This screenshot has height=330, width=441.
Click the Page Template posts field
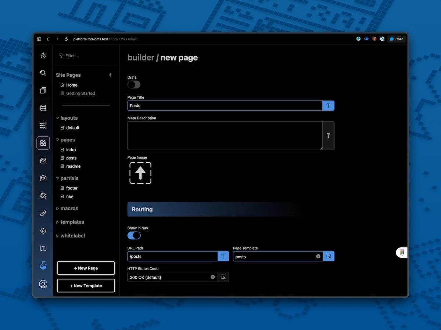tap(278, 257)
